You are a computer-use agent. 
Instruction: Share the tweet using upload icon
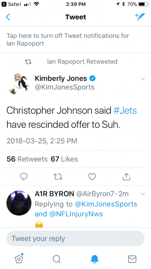pos(126,176)
